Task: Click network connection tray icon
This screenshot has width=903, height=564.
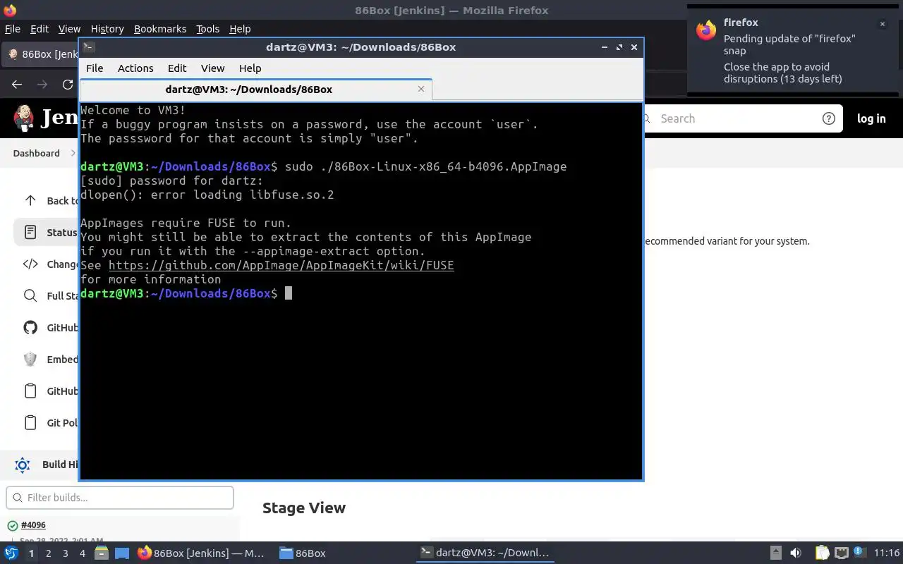Action: (x=842, y=553)
